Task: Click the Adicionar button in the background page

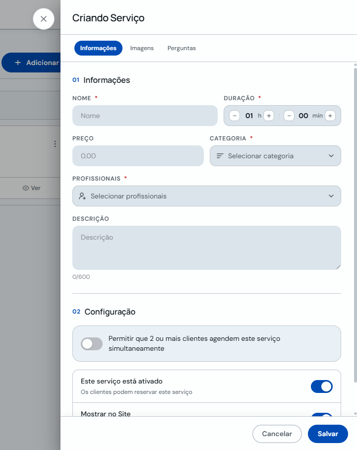Action: [x=31, y=63]
